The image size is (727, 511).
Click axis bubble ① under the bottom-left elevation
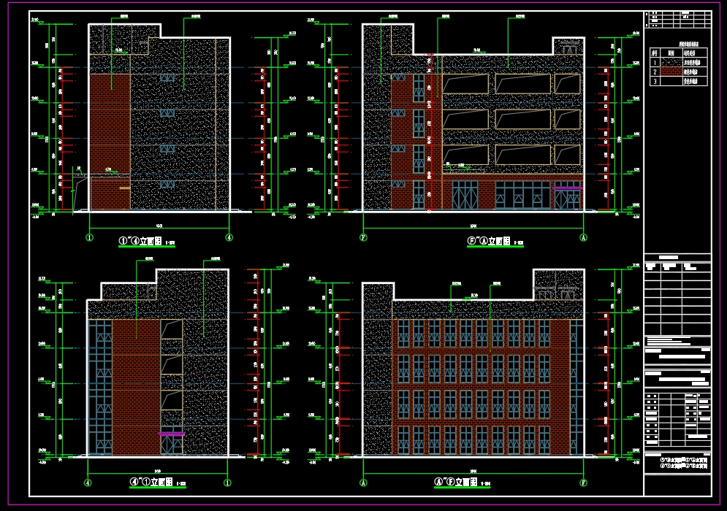click(x=228, y=483)
